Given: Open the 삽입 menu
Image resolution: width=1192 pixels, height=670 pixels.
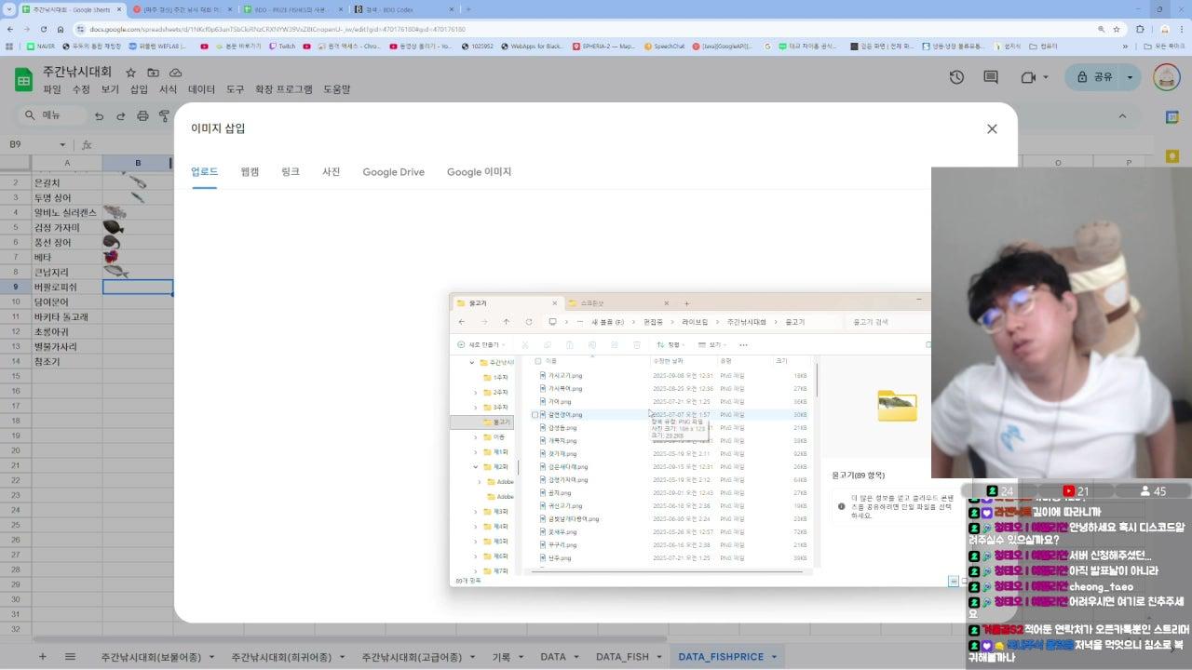Looking at the screenshot, I should coord(139,89).
